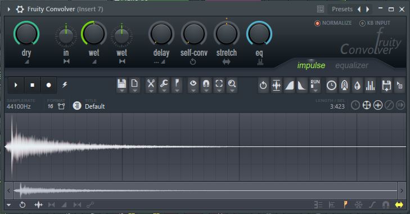
Task: Toggle the bottom magnet snap button
Action: (x=386, y=204)
